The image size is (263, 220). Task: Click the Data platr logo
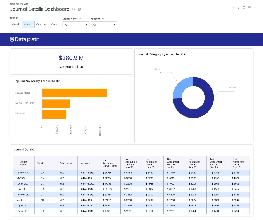tap(24, 39)
